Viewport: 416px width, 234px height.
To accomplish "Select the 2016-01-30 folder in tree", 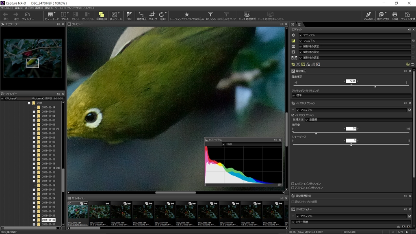I will pyautogui.click(x=48, y=220).
